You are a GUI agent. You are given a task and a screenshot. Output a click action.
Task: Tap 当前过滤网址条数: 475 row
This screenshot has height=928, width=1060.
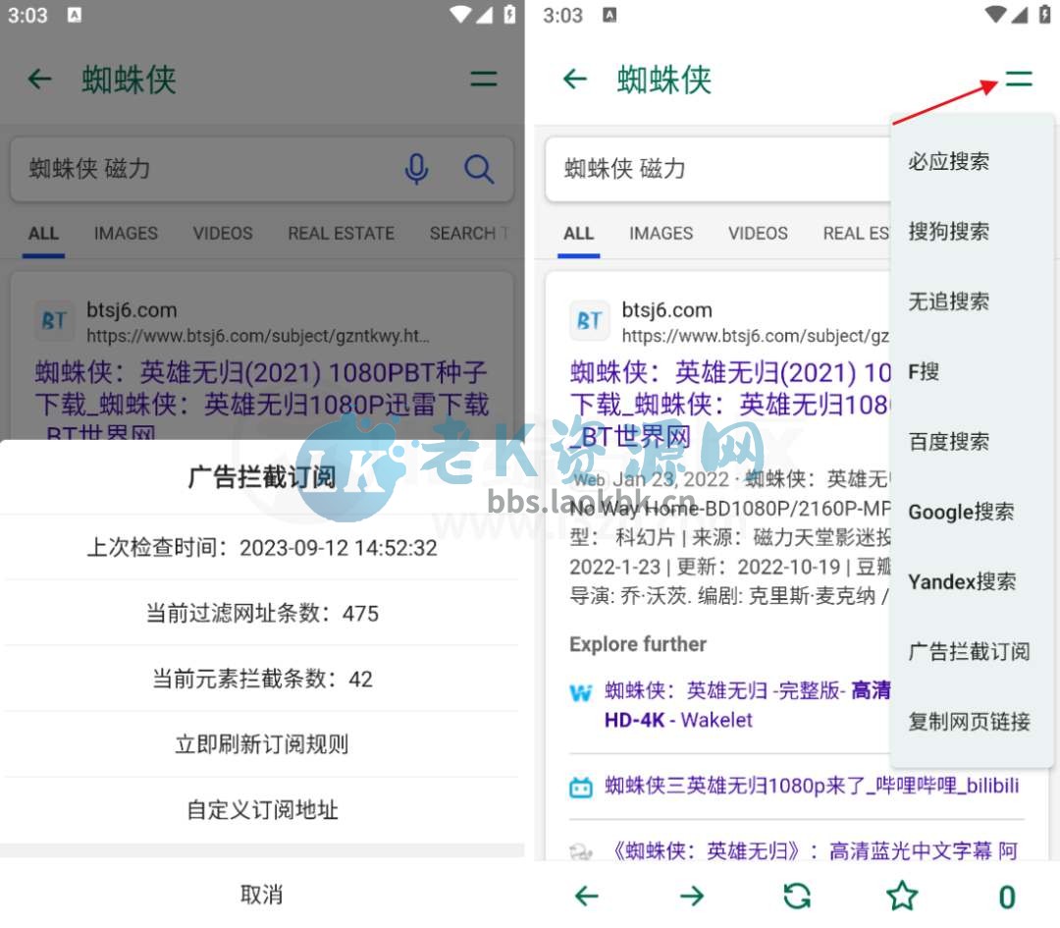262,613
